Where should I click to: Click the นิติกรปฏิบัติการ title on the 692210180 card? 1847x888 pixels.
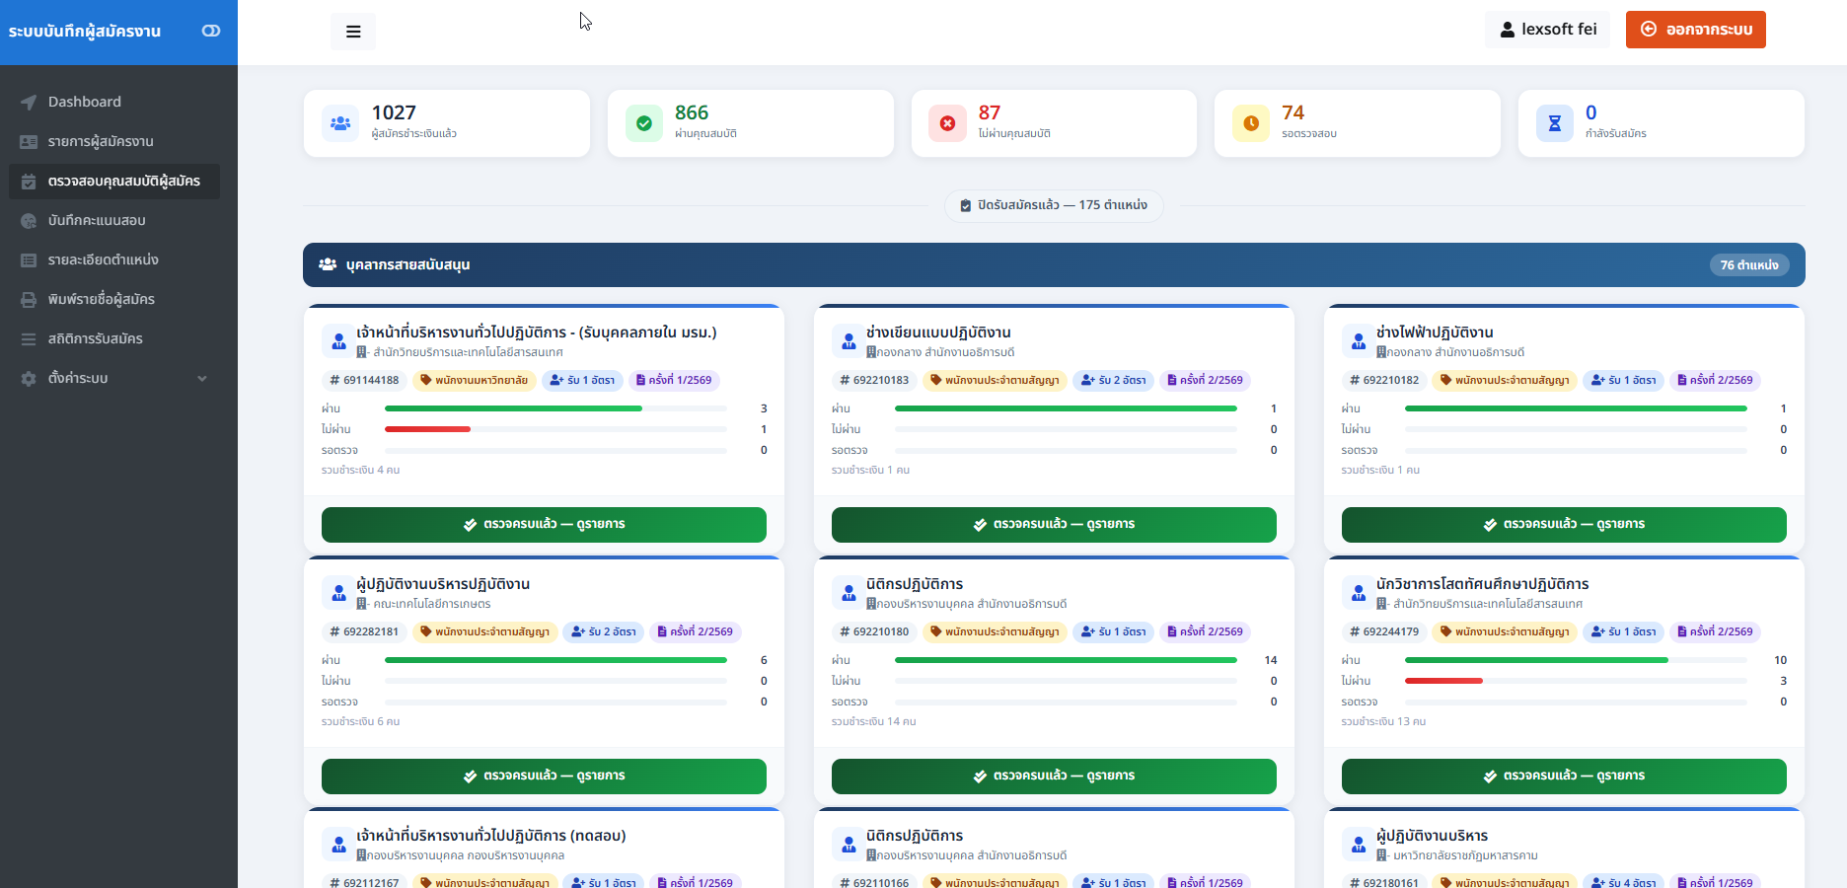(x=915, y=584)
